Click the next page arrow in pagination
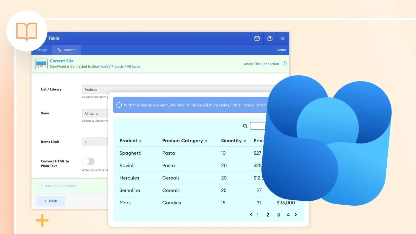This screenshot has height=234, width=416. [x=296, y=215]
